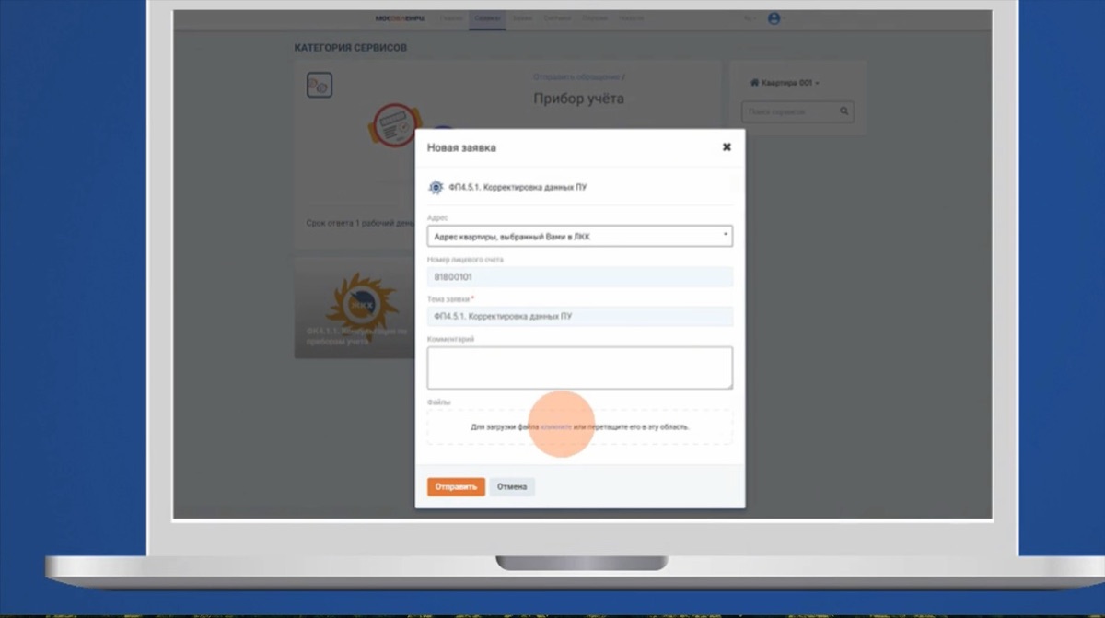Click the Тема заявки field
The height and width of the screenshot is (618, 1105).
(x=580, y=317)
